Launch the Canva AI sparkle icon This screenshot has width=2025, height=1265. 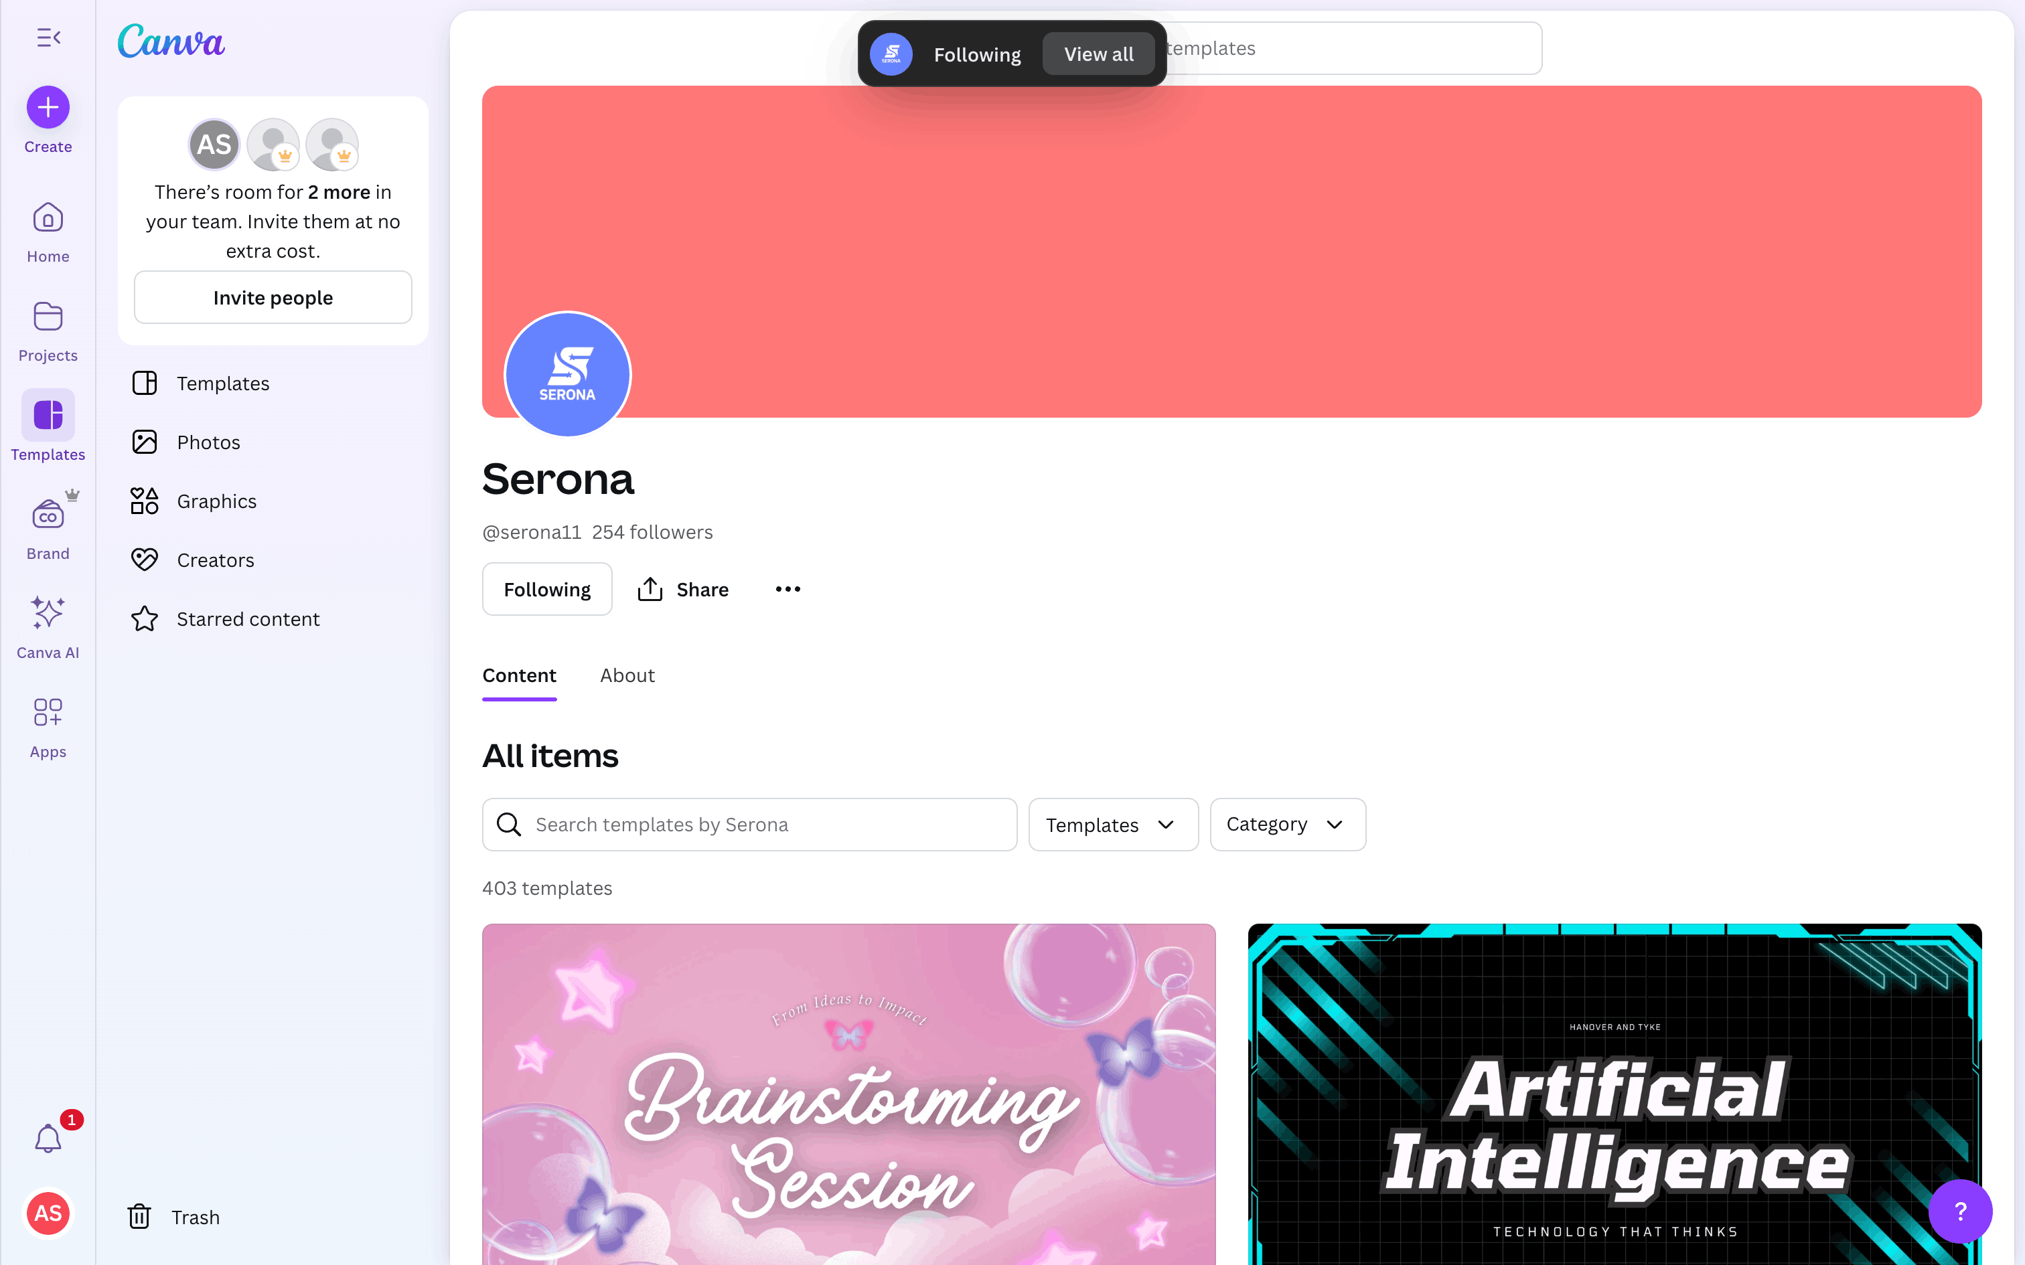click(x=48, y=613)
